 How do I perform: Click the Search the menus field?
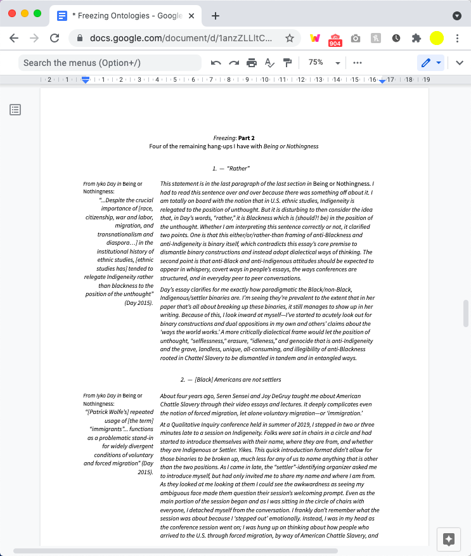pyautogui.click(x=108, y=63)
